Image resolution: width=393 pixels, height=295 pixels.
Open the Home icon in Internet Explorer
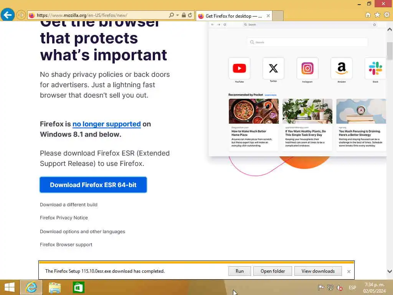pos(368,15)
